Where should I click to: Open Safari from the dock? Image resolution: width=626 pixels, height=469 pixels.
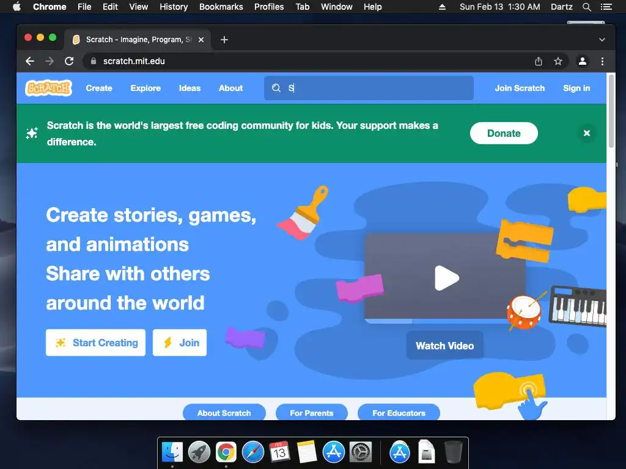[x=253, y=453]
